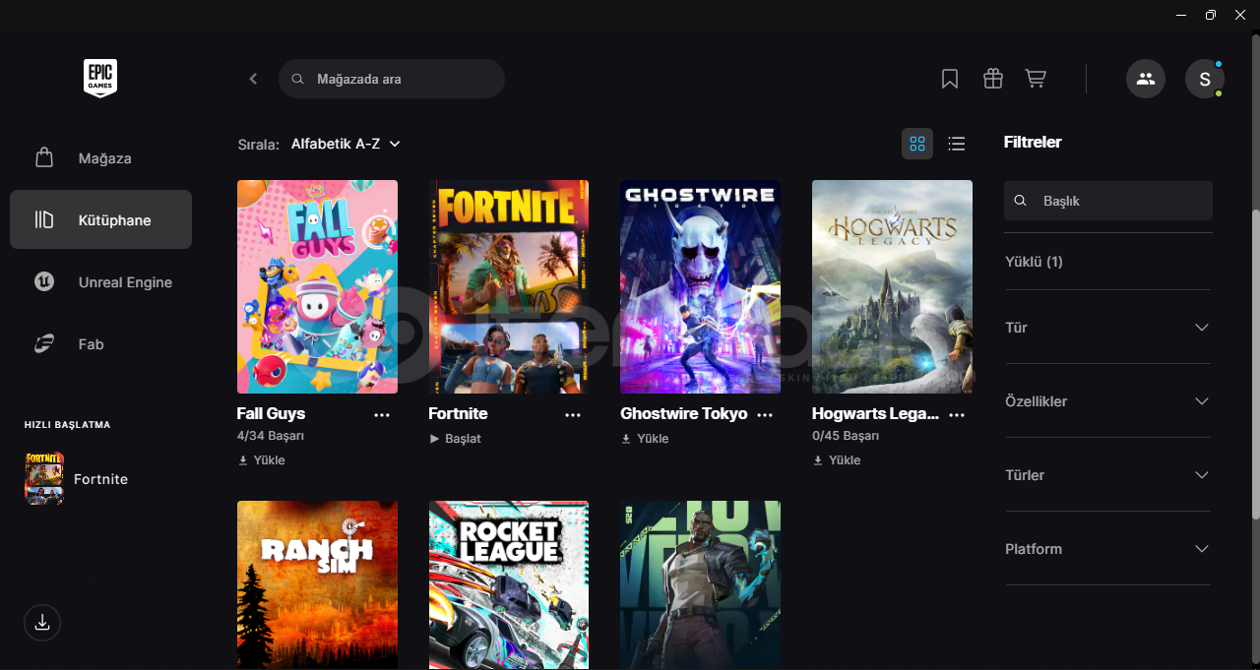1260x670 pixels.
Task: Switch to grid view layout
Action: click(917, 144)
